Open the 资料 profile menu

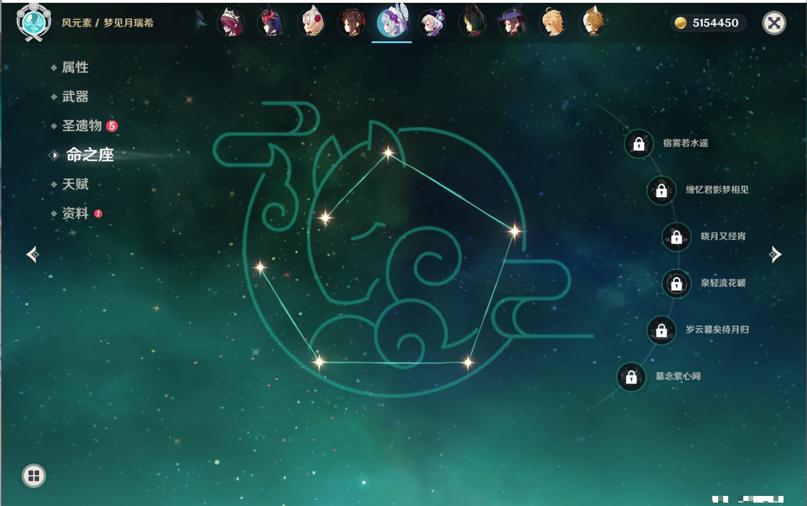[75, 213]
